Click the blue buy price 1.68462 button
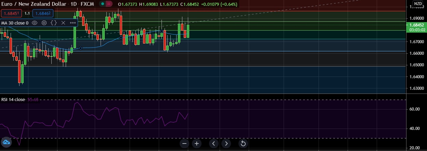Screen dimensions: 427x151 tap(43, 13)
